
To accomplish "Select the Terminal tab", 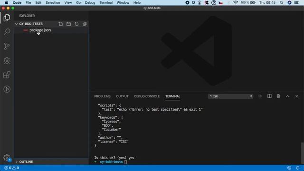I will coord(173,96).
